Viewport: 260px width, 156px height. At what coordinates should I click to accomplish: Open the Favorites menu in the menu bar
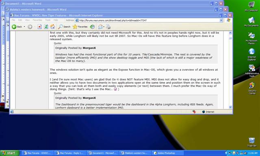coord(37,20)
